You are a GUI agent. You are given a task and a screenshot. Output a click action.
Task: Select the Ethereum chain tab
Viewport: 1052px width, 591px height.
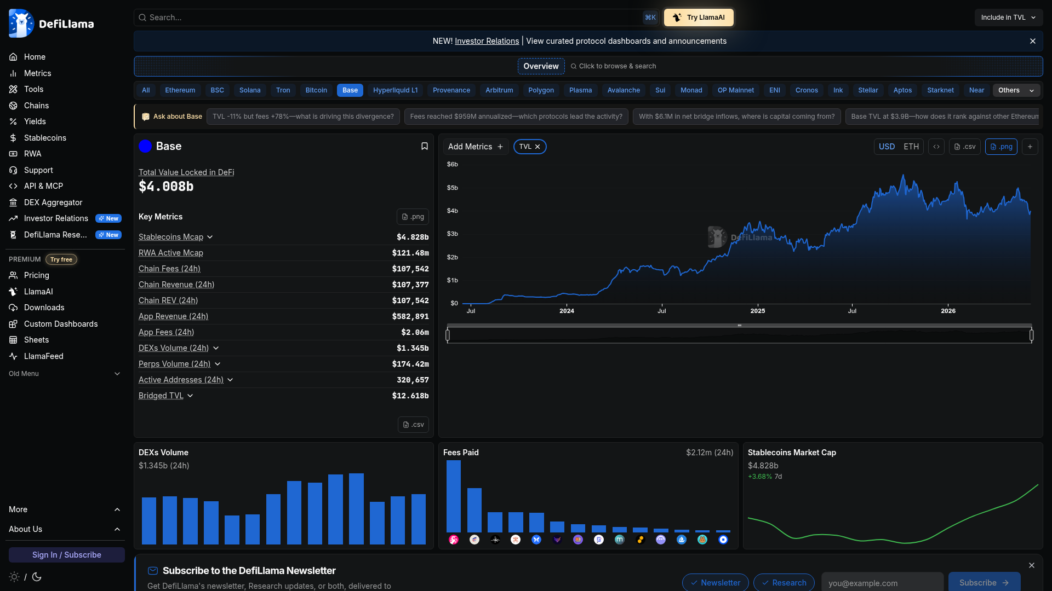coord(180,90)
